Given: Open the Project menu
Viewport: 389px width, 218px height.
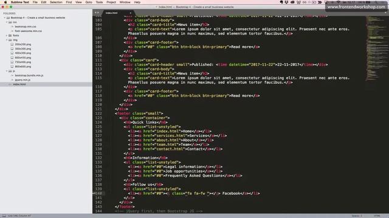Looking at the screenshot, I should (111, 2).
